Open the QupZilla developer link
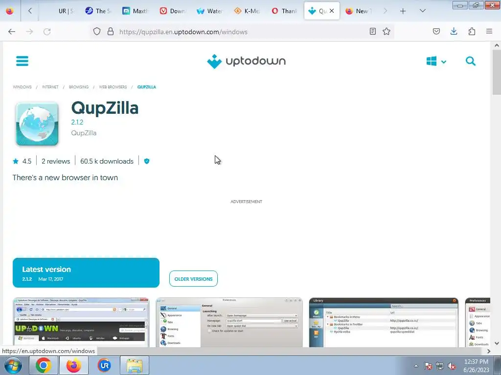501x375 pixels. [84, 133]
